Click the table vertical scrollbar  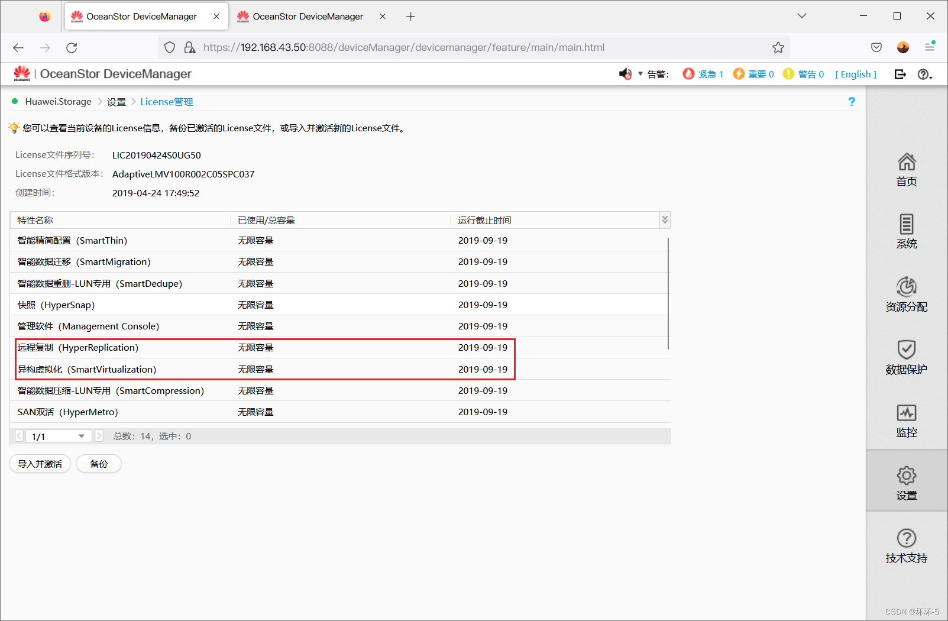(668, 293)
